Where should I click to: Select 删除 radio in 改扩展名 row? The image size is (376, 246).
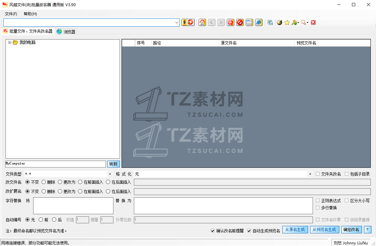[x=44, y=191]
